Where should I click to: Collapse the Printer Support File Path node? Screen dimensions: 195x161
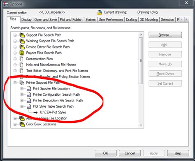tap(15, 83)
